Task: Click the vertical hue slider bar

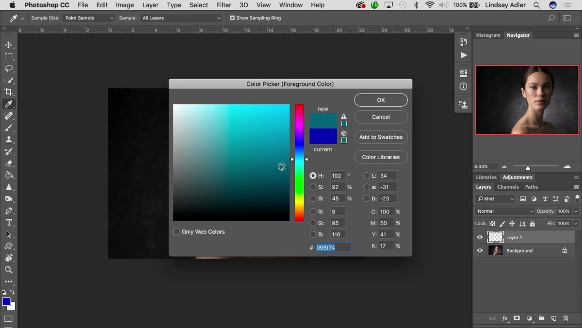Action: pos(299,163)
